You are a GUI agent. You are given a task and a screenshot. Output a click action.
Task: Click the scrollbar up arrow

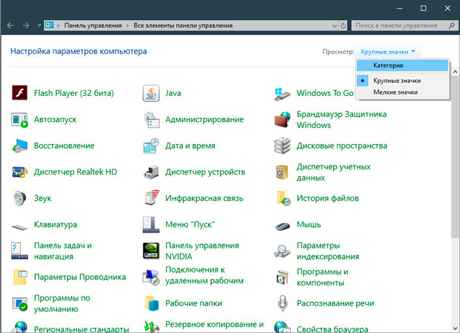[x=455, y=72]
